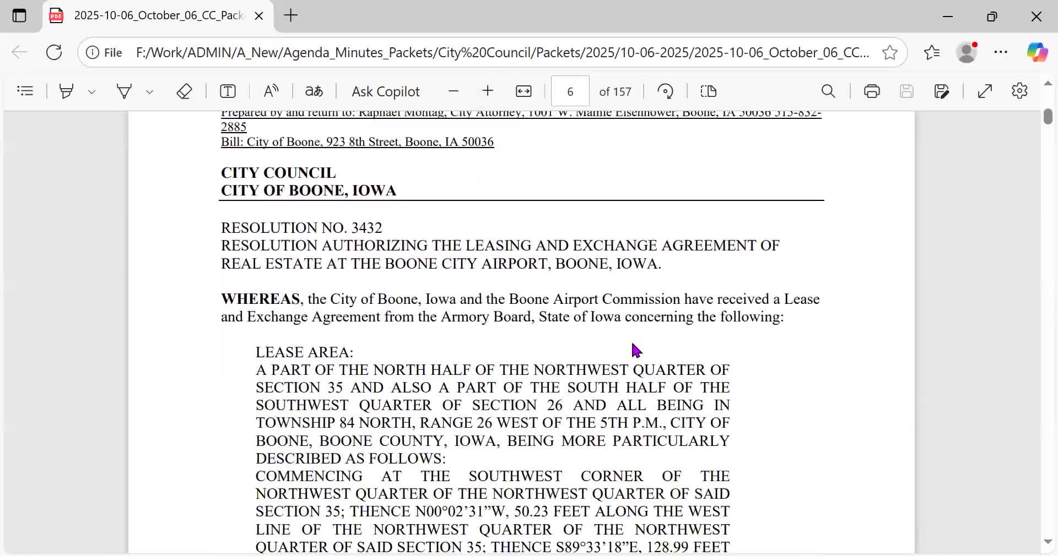
Task: Select the Highlight tool
Action: tap(67, 91)
